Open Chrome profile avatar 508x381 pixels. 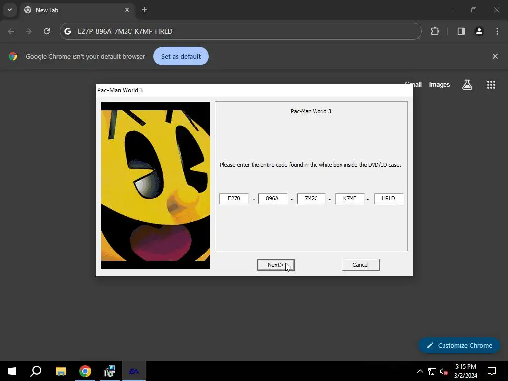tap(479, 31)
